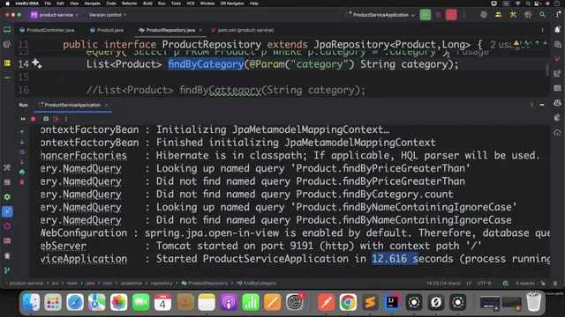
Task: Click the '12.616' startup time in console
Action: 389,259
